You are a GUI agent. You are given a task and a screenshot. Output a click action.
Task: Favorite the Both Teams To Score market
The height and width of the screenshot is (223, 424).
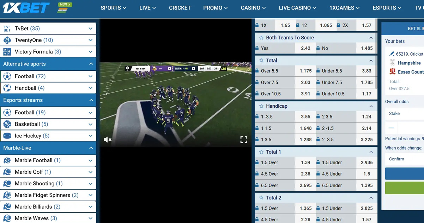coord(261,38)
